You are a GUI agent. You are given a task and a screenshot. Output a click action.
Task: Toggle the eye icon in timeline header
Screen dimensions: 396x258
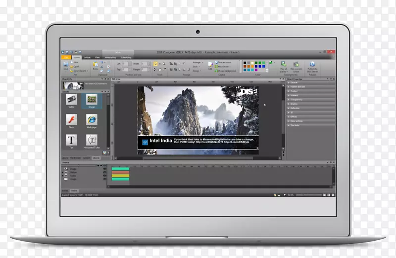point(104,166)
